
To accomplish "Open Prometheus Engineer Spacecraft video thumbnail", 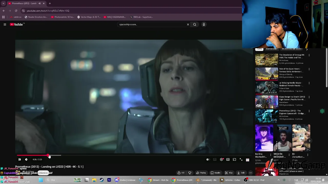I will pos(266,116).
